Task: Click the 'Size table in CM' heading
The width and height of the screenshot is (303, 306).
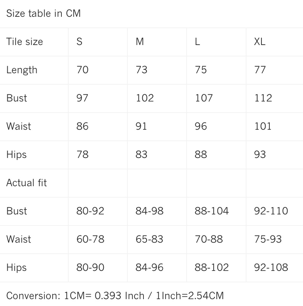Action: pyautogui.click(x=44, y=13)
